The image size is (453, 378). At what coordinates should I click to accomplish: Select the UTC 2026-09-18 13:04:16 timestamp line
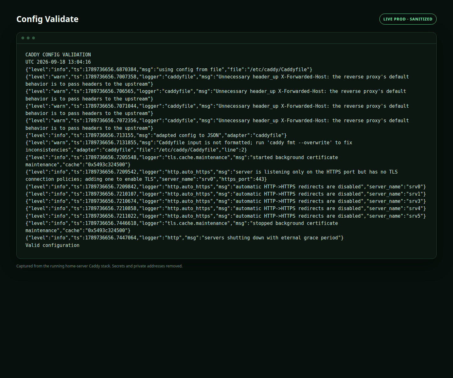[x=58, y=62]
